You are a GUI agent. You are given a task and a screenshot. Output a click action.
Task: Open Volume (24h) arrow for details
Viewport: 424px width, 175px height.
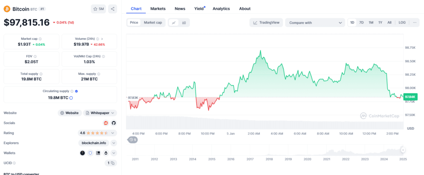(102, 39)
